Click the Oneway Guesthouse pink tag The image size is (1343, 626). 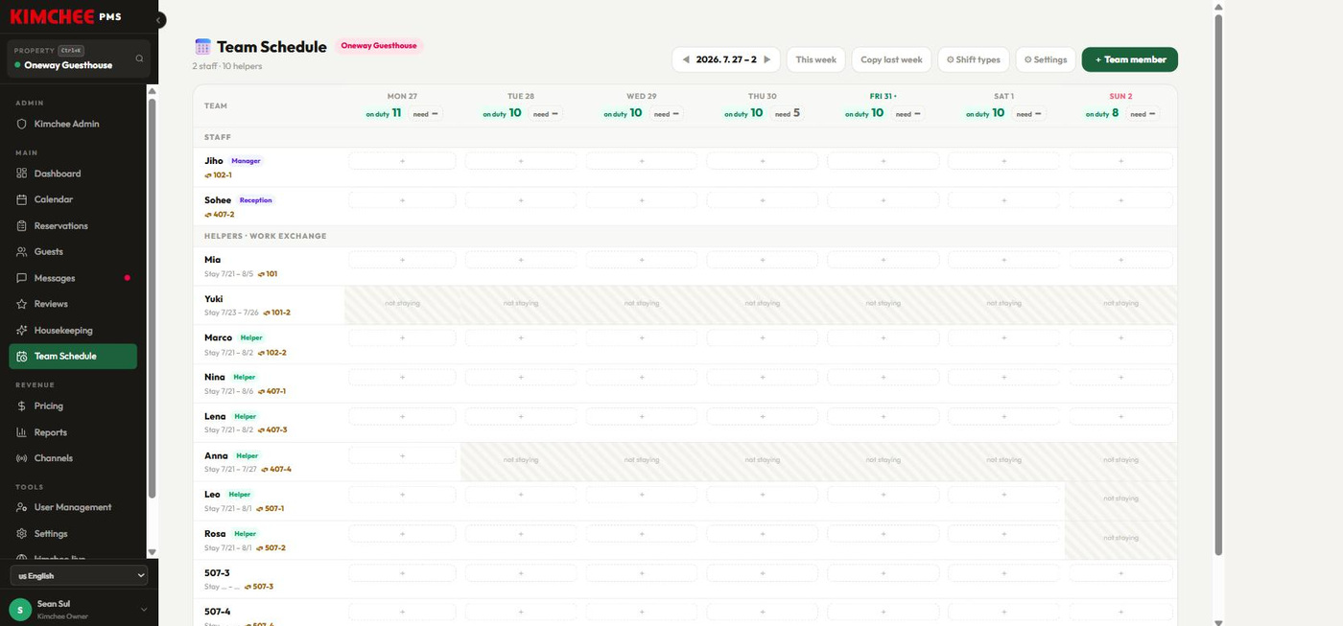tap(378, 46)
